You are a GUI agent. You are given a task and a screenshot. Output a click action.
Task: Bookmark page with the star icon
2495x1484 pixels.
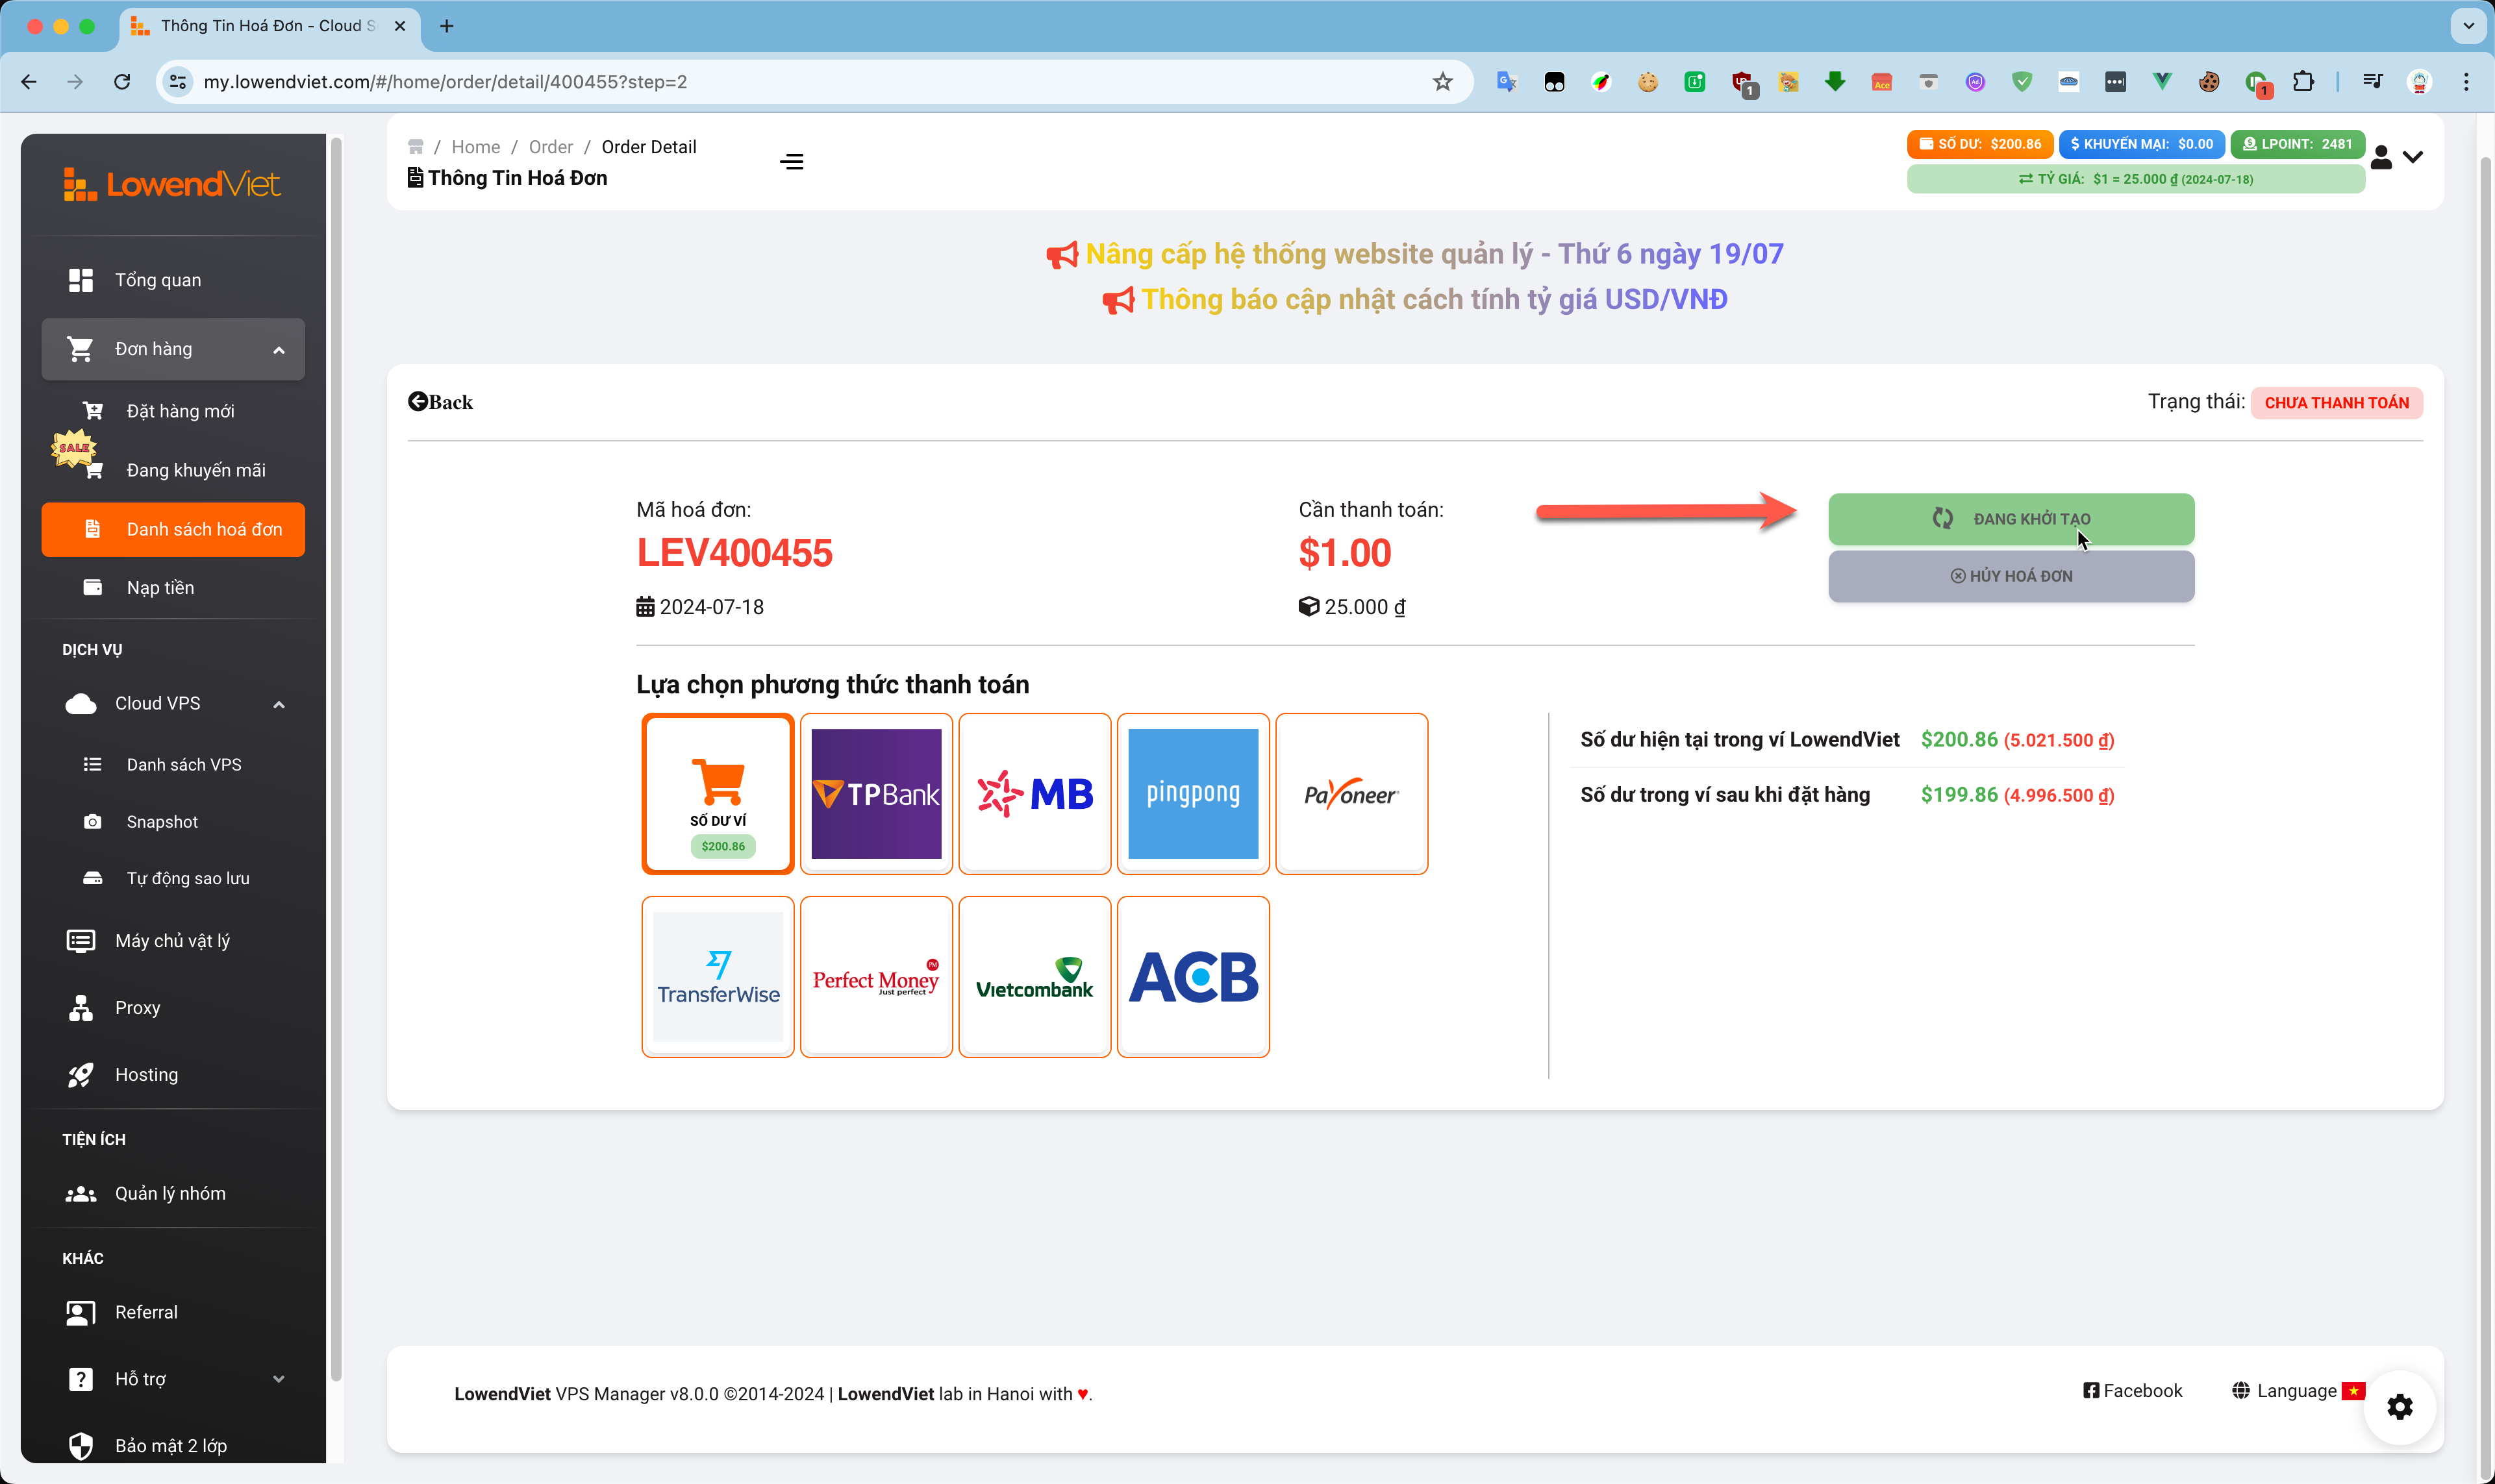pos(1442,82)
